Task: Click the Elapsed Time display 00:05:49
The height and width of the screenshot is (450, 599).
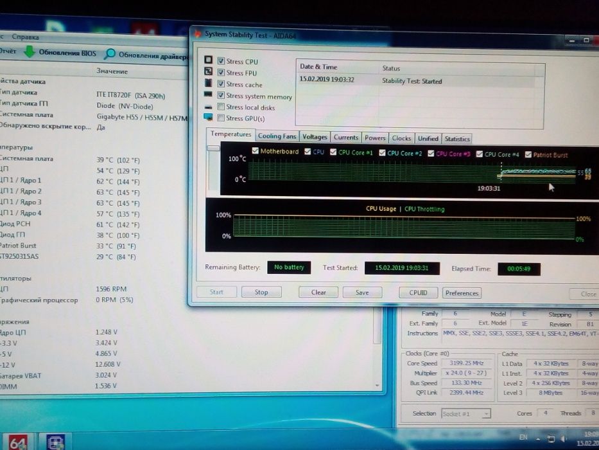Action: 519,269
